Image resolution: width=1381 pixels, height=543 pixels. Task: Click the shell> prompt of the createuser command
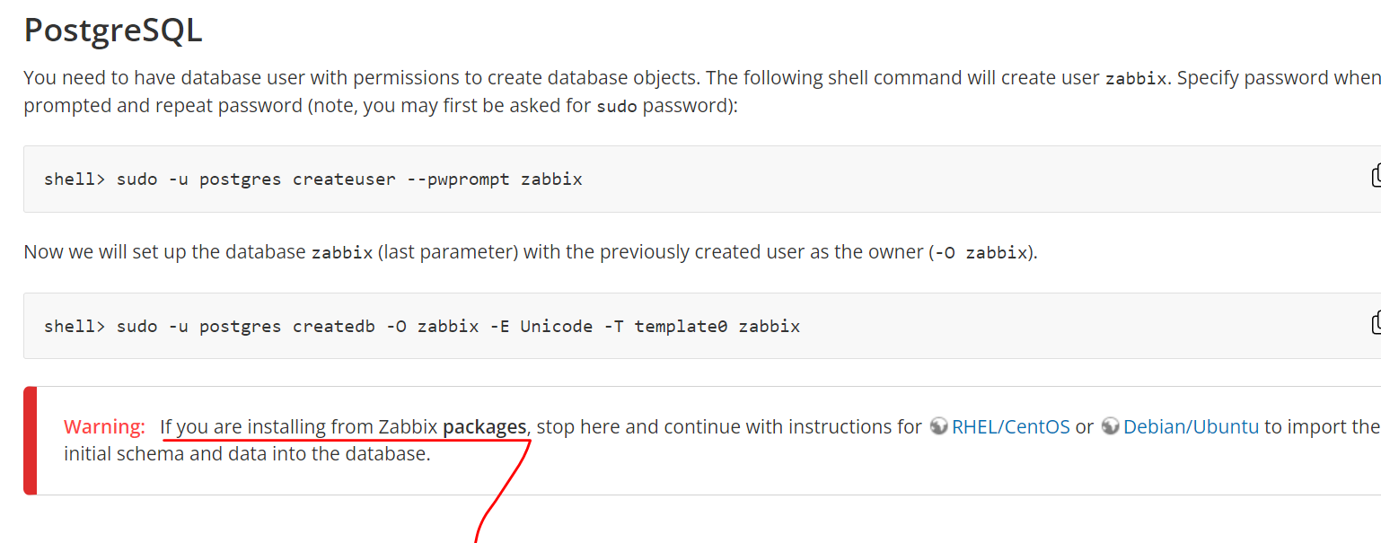pos(75,179)
